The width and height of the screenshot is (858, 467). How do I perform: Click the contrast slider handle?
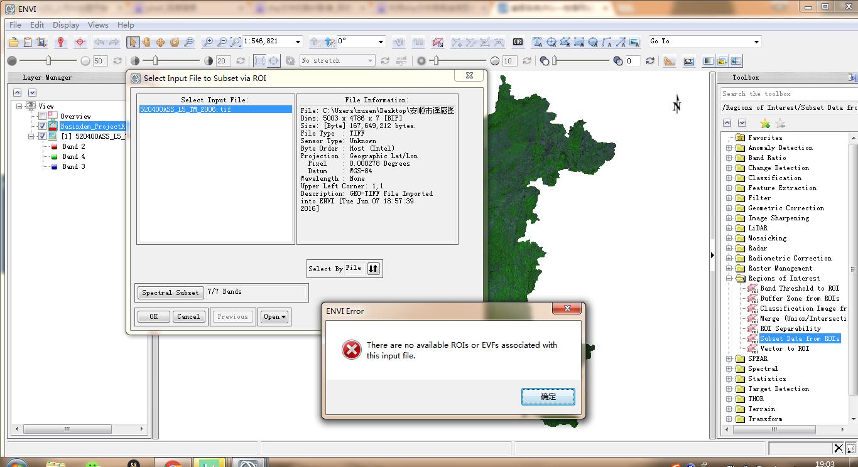coord(155,61)
